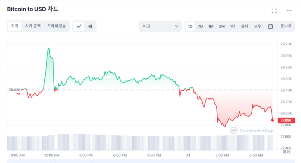Expand the 비교 compare dropdown
Screen dimensions: 301x163
160,26
